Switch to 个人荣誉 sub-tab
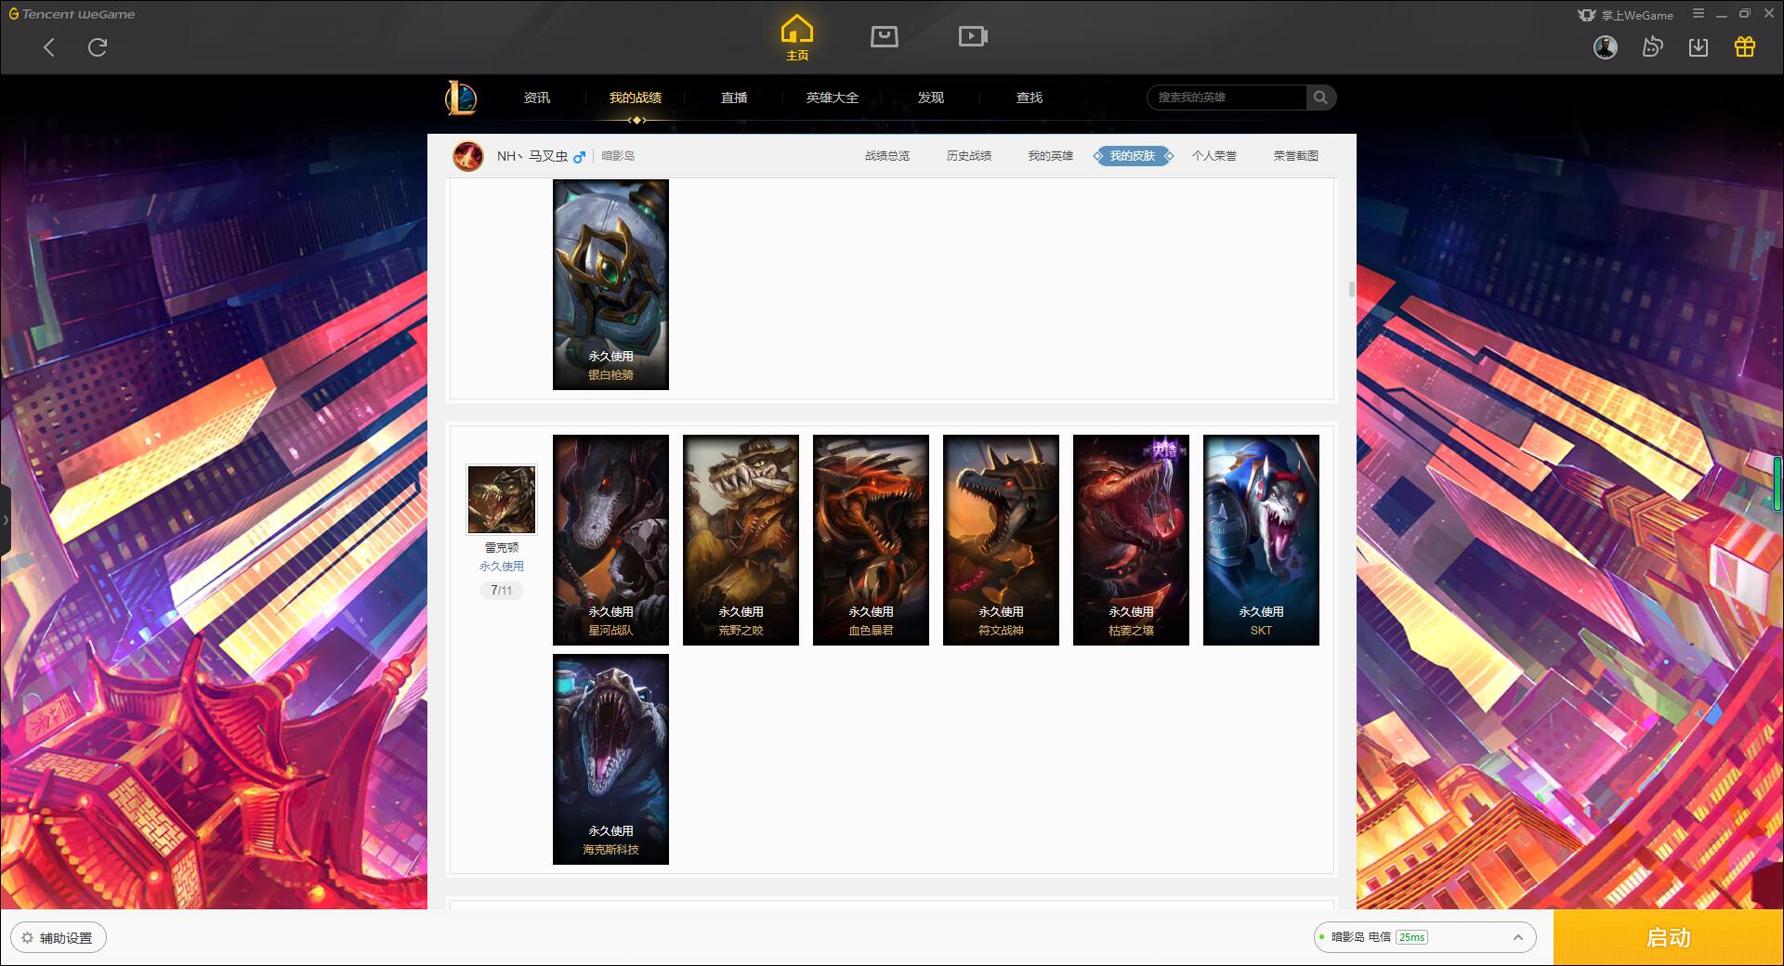1784x966 pixels. [1214, 156]
